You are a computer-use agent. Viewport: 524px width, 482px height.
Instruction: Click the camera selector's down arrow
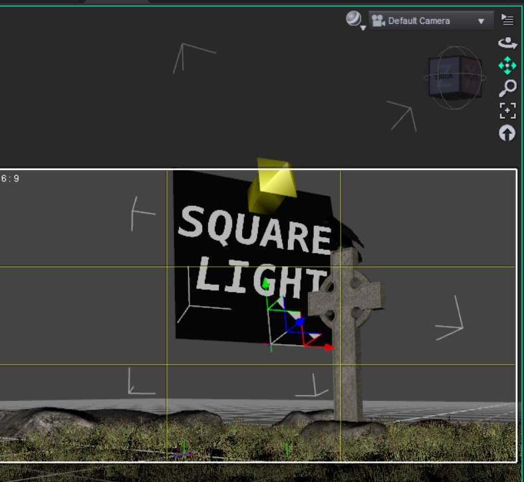click(481, 21)
